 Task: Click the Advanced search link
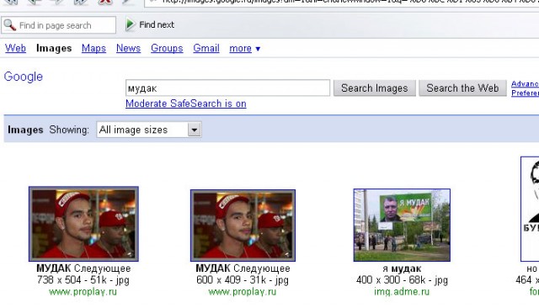[x=525, y=84]
